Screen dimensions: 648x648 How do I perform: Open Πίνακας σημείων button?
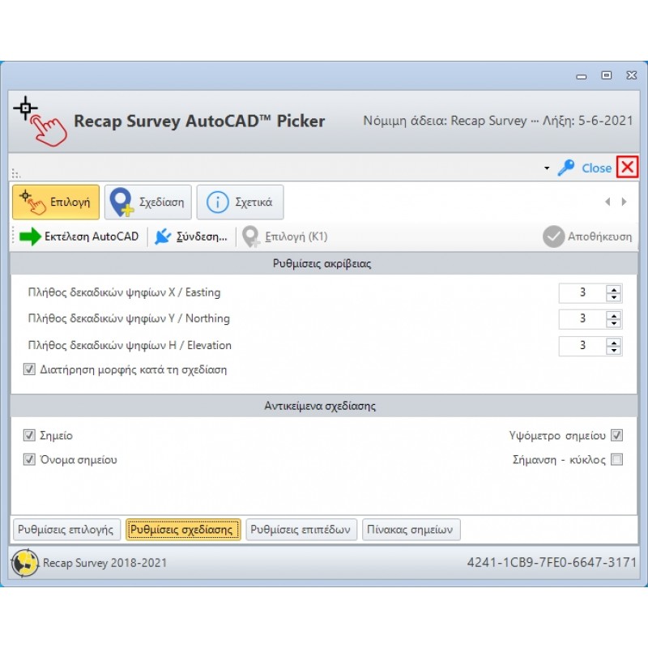(x=411, y=530)
